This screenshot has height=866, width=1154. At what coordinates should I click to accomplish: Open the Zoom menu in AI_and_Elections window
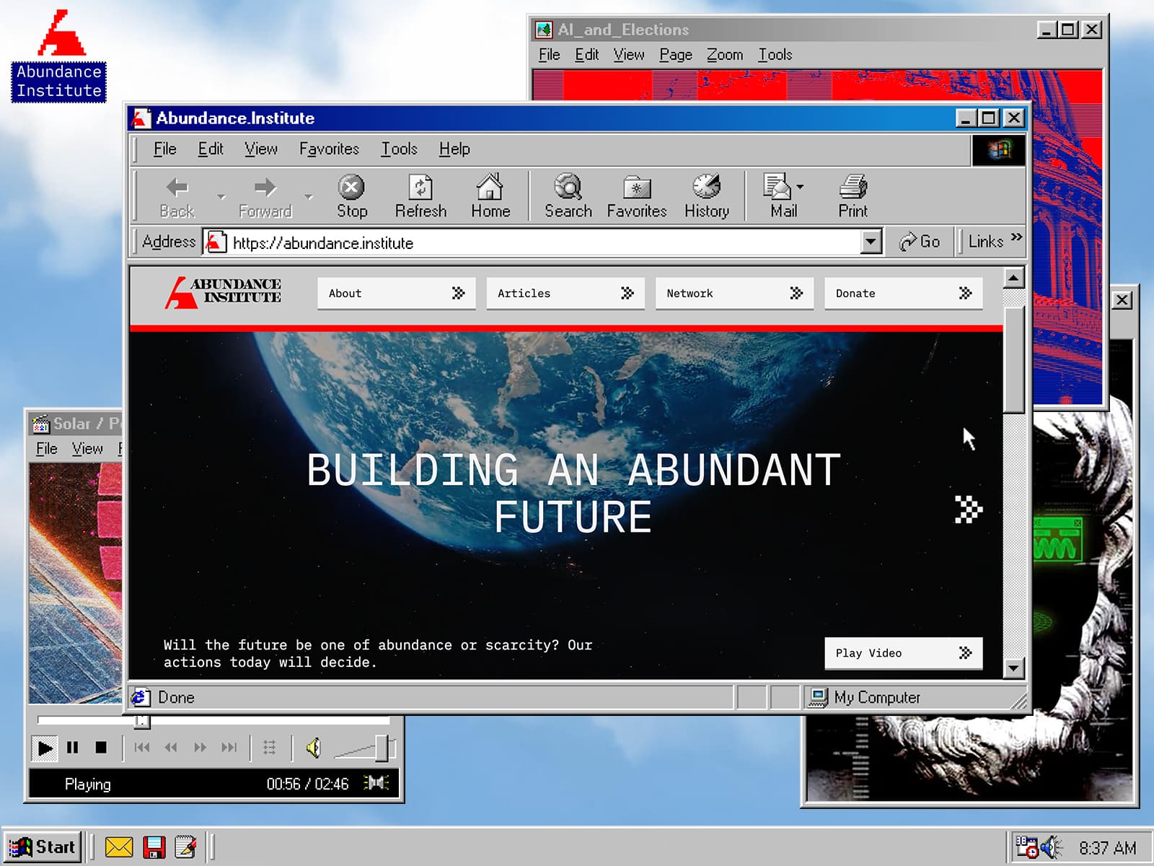coord(723,54)
